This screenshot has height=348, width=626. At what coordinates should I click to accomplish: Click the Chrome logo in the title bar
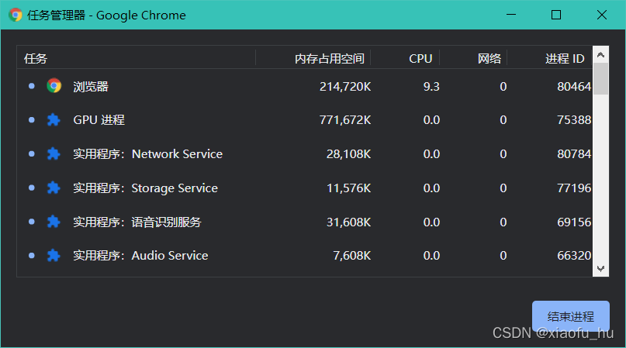click(x=16, y=15)
